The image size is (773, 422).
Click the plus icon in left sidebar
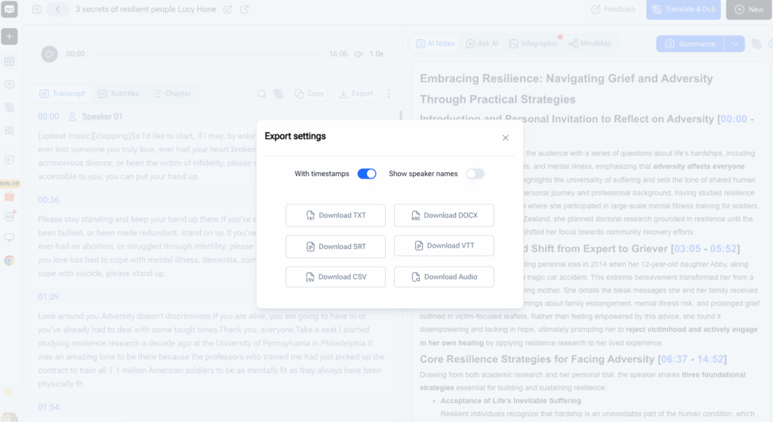coord(9,36)
